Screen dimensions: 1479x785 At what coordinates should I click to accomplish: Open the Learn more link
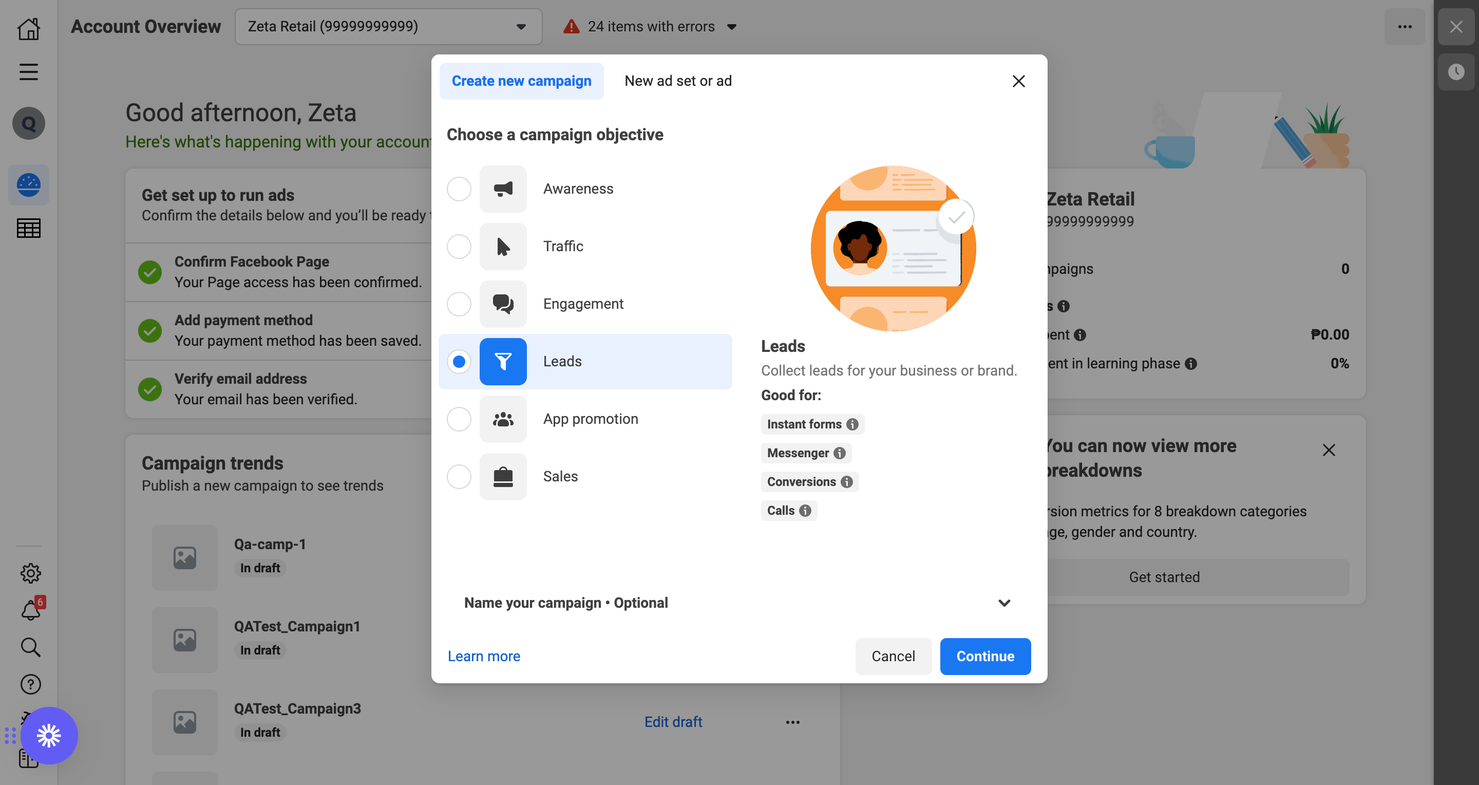click(x=483, y=657)
